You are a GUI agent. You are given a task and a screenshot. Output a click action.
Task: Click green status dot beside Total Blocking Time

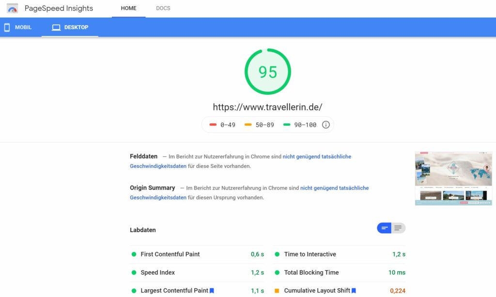(x=277, y=272)
